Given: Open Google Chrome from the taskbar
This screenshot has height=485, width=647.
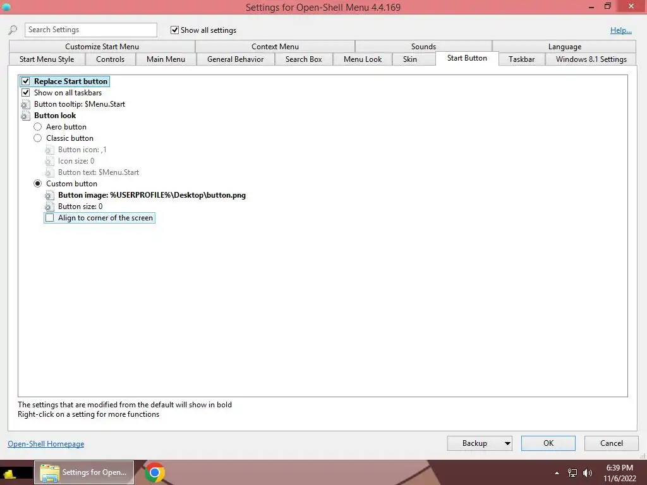Looking at the screenshot, I should click(155, 472).
